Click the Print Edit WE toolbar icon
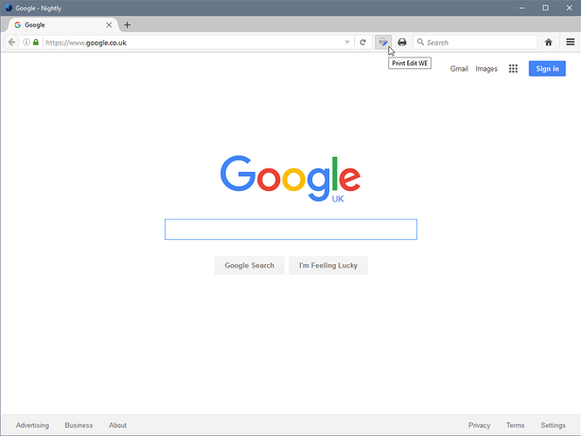The width and height of the screenshot is (581, 436). coord(383,42)
